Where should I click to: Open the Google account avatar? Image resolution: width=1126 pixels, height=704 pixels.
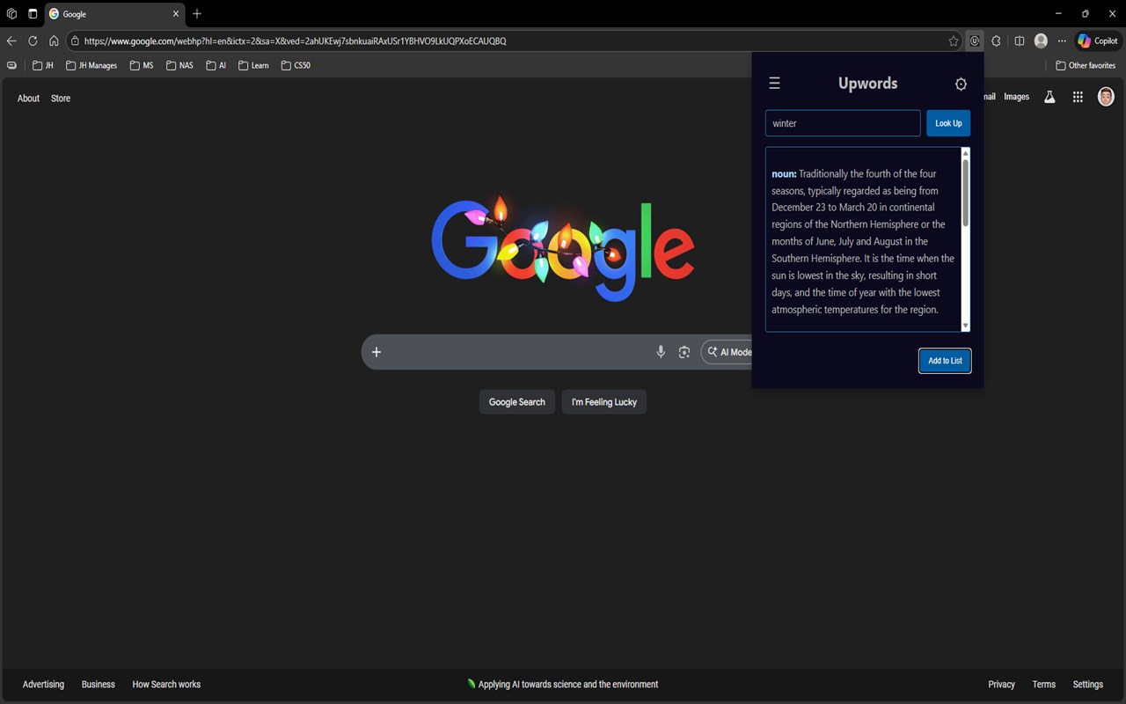[1106, 97]
